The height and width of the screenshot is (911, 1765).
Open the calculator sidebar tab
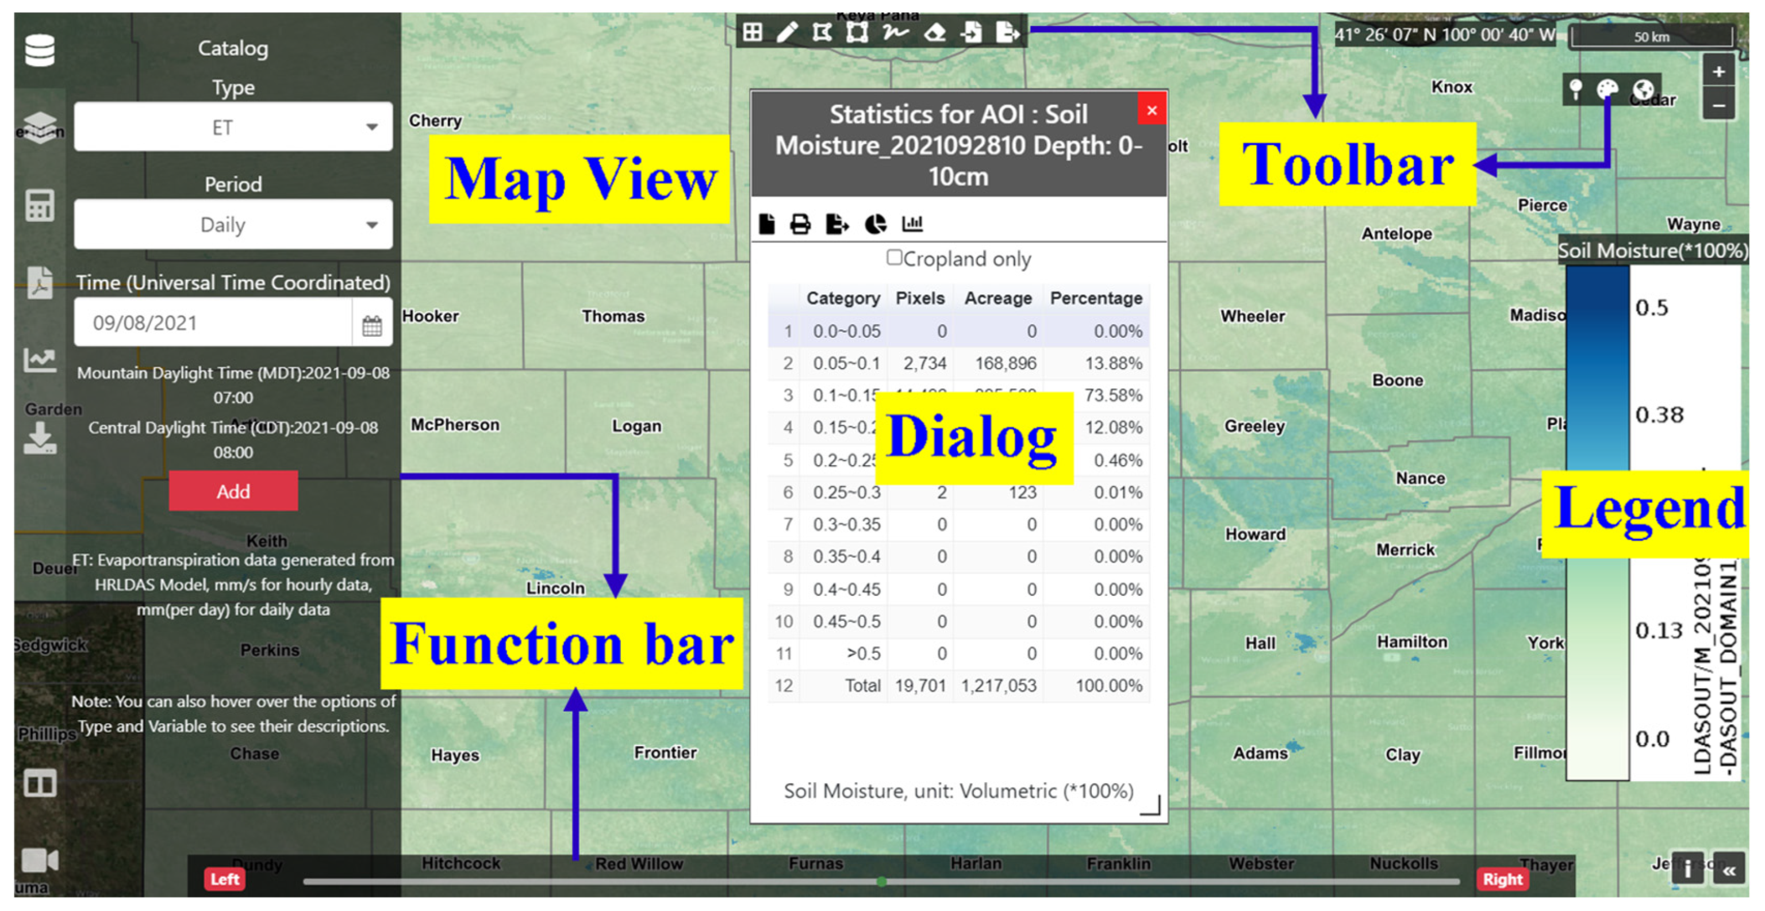coord(40,206)
